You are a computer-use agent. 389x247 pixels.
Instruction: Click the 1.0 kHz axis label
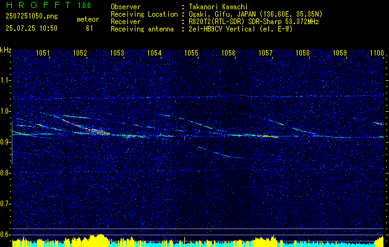pyautogui.click(x=6, y=111)
